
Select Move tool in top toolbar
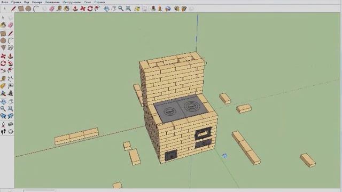click(x=83, y=9)
